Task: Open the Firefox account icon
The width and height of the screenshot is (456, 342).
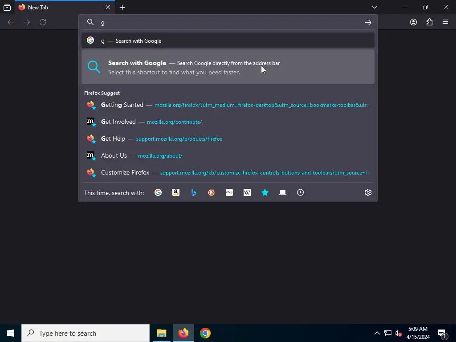Action: point(413,22)
